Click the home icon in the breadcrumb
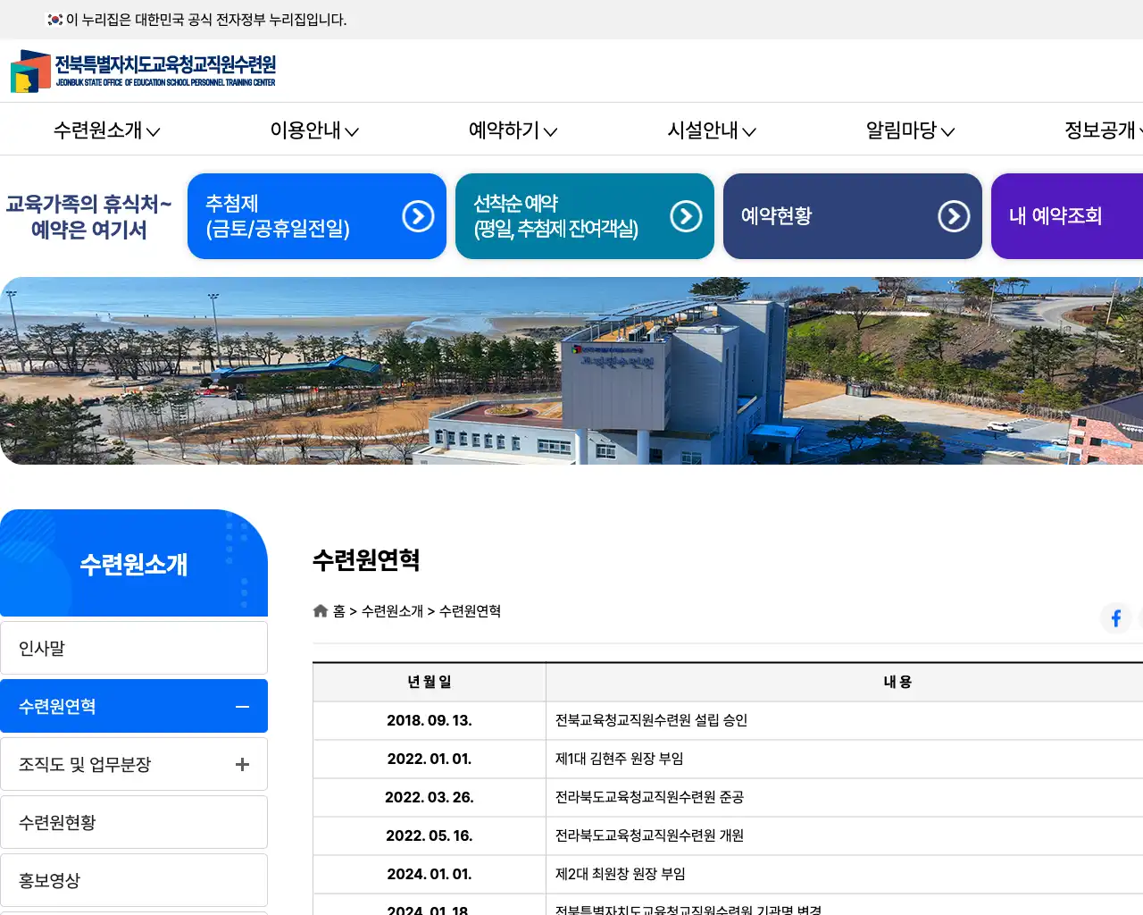Viewport: 1143px width, 915px height. tap(320, 610)
